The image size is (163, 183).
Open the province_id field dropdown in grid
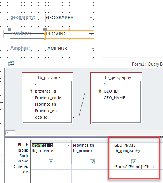pyautogui.click(x=69, y=145)
